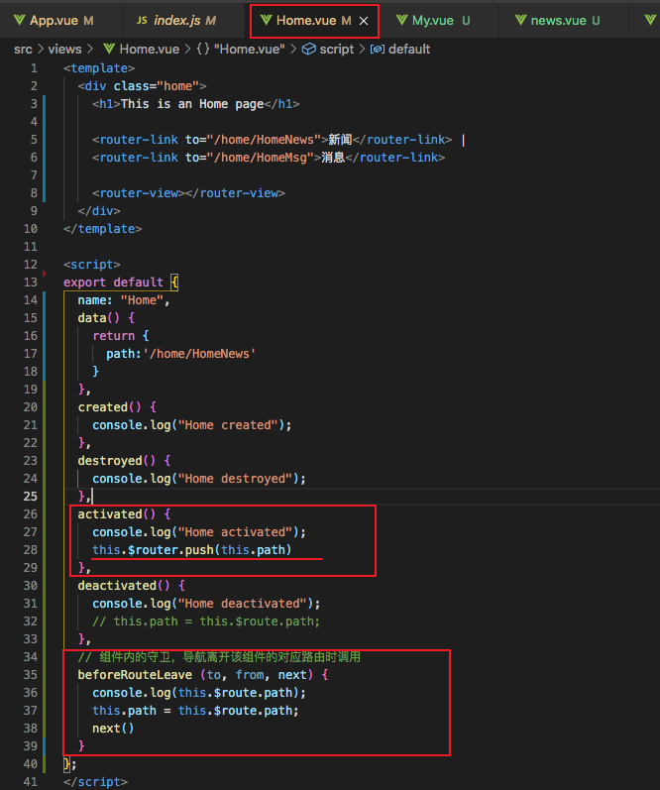Click the Vue icon on news.vue tab
This screenshot has height=790, width=660.
pyautogui.click(x=520, y=20)
